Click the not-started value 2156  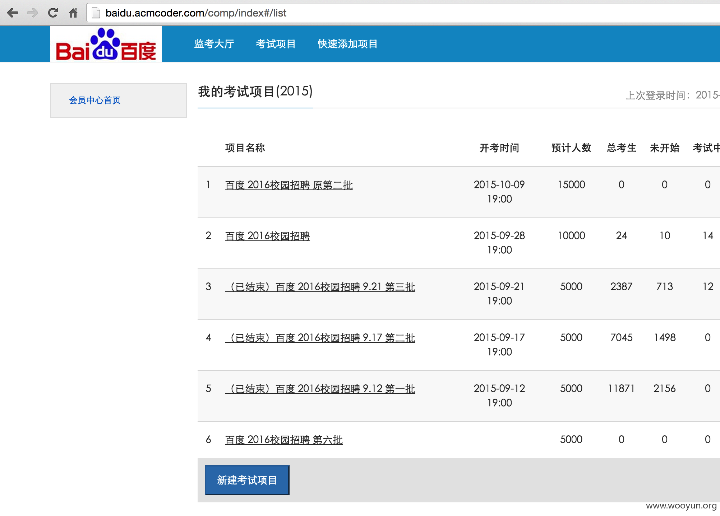(665, 389)
